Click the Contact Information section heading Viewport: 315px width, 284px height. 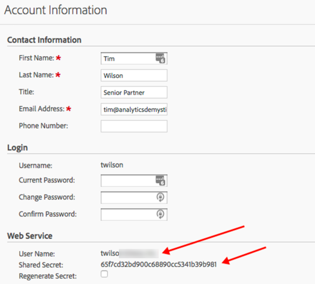[x=44, y=40]
